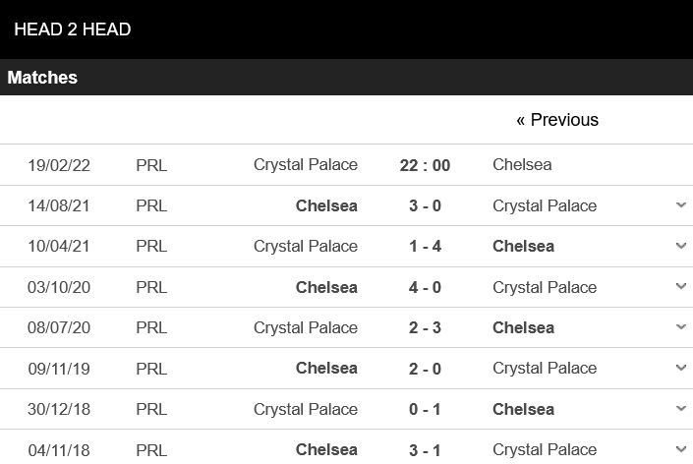Expand the 10/04/21 match details chevron

[680, 246]
